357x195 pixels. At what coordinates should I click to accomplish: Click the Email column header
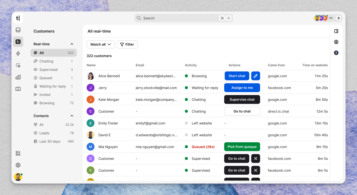click(x=140, y=65)
